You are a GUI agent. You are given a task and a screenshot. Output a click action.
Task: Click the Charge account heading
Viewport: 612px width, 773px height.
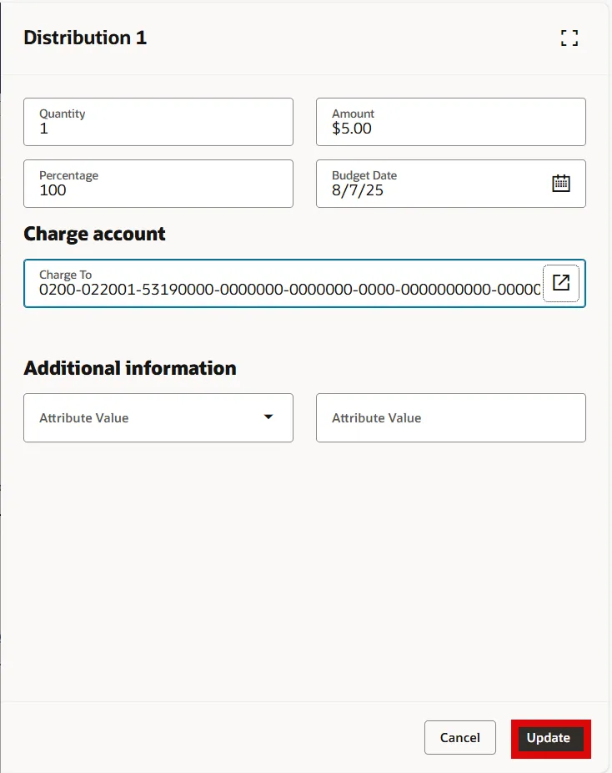(x=94, y=234)
